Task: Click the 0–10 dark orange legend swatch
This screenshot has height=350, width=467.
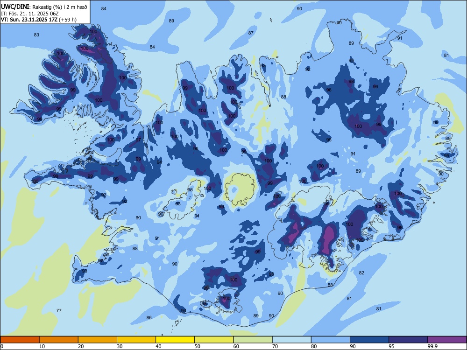Action: 20,340
